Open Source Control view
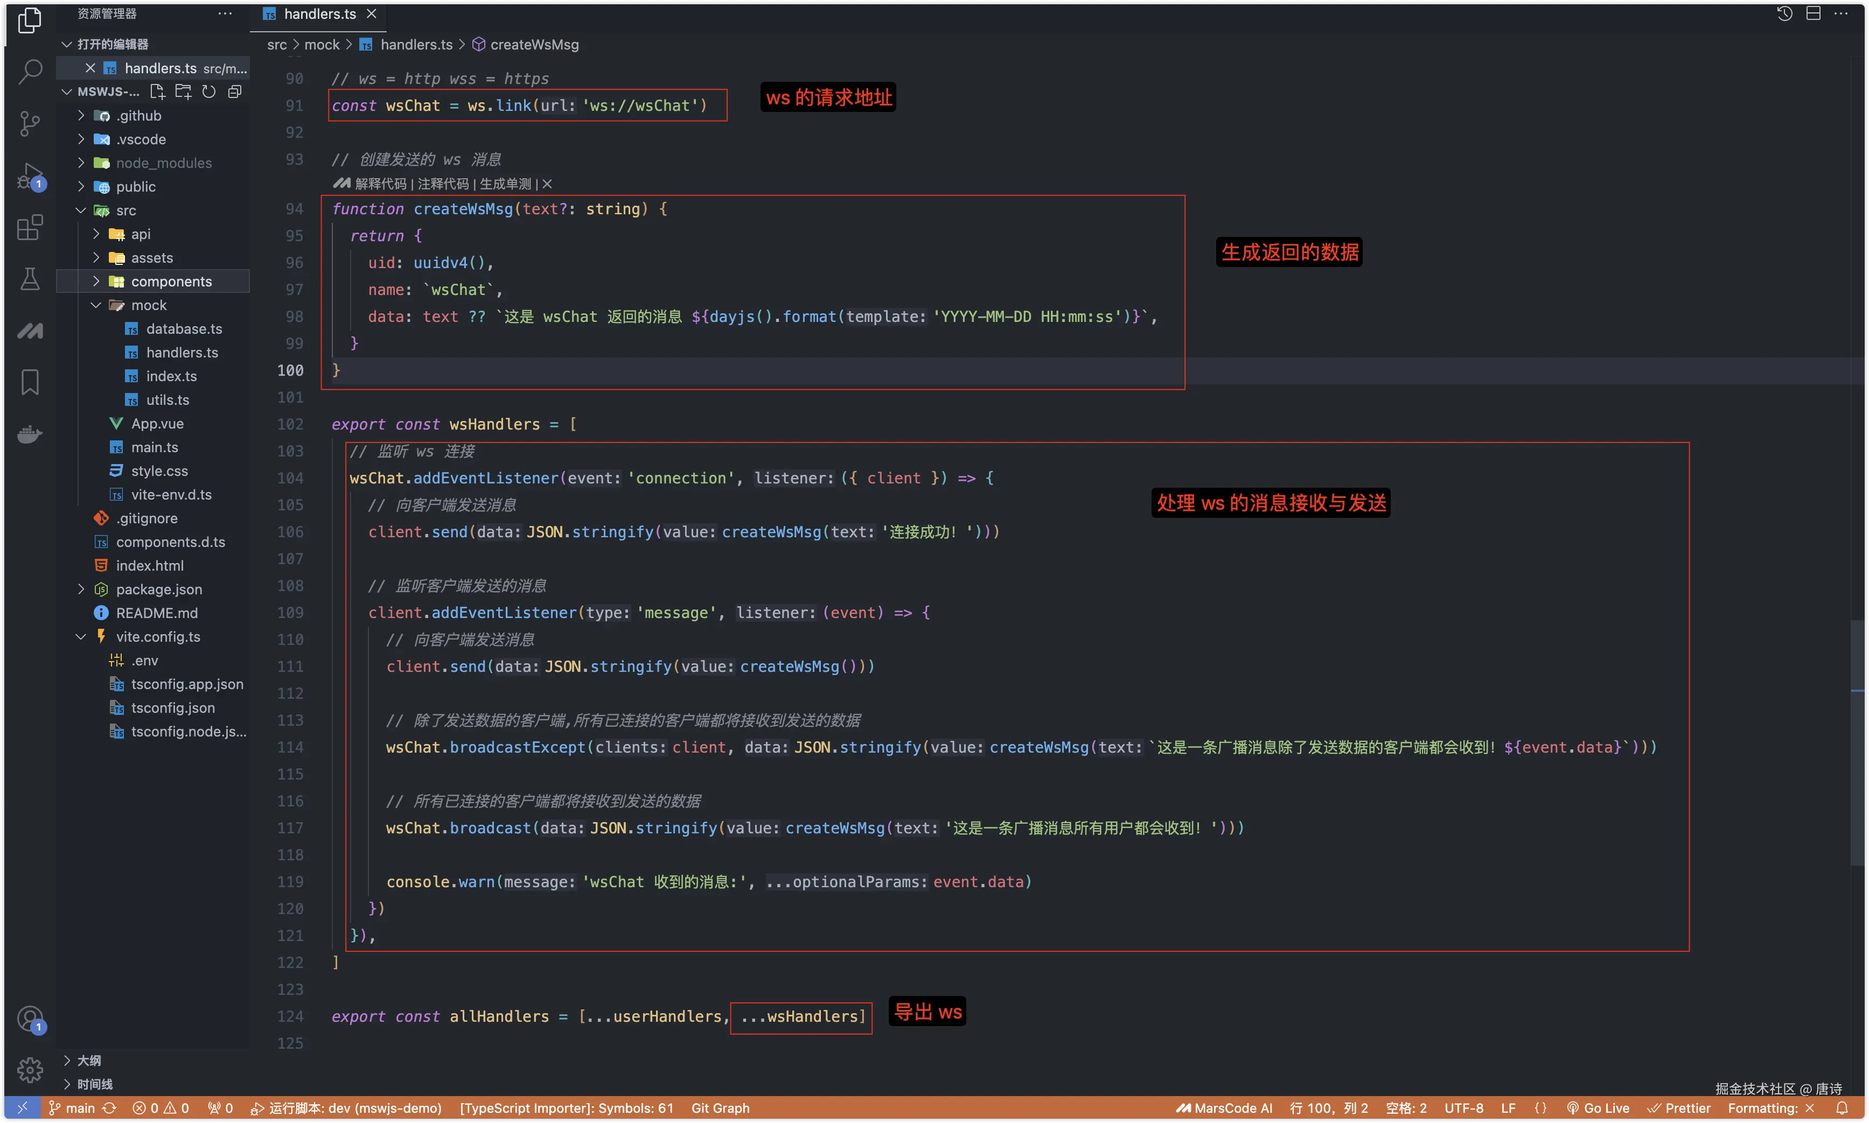The height and width of the screenshot is (1123, 1869). coord(30,123)
